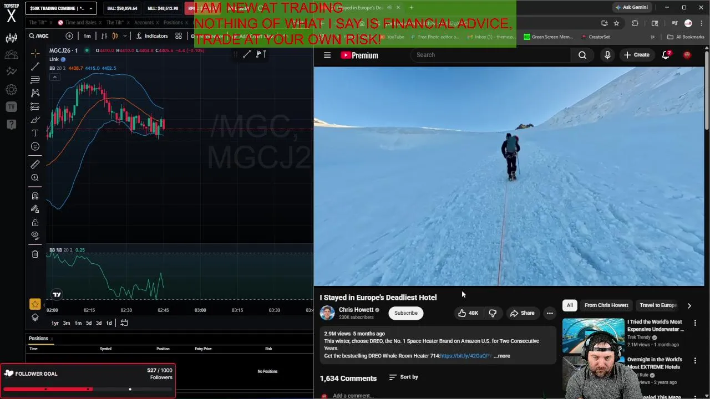Click the TradingView logo on chart
Viewport: 710px width, 399px height.
57,294
